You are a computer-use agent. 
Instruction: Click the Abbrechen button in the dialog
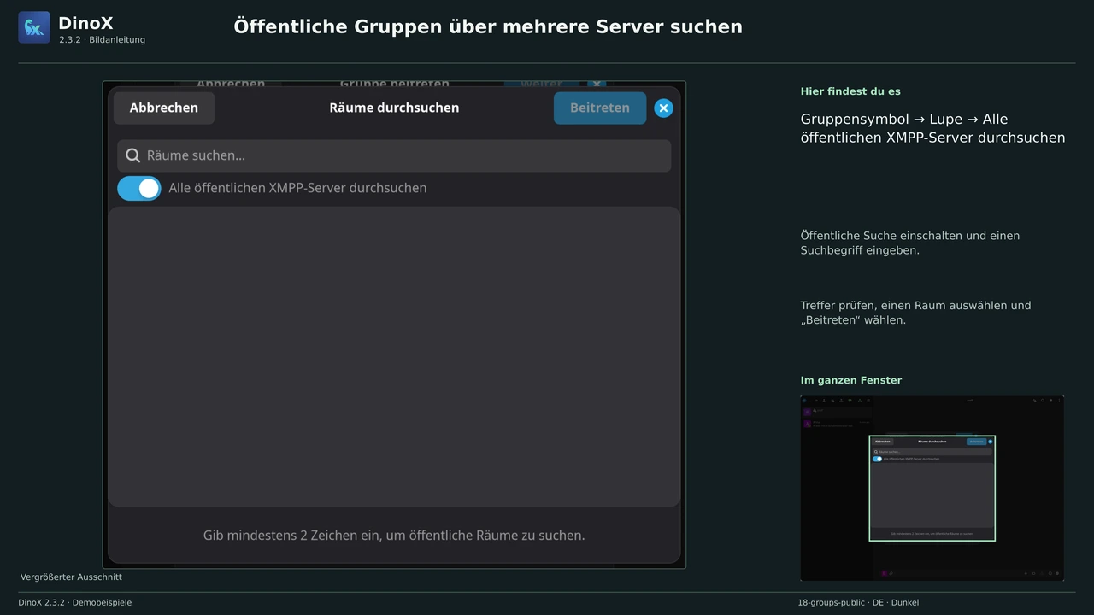click(164, 108)
